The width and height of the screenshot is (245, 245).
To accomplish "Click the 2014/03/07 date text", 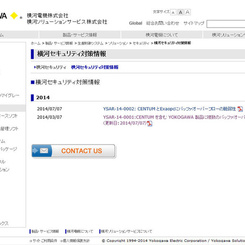I will coord(50,117).
